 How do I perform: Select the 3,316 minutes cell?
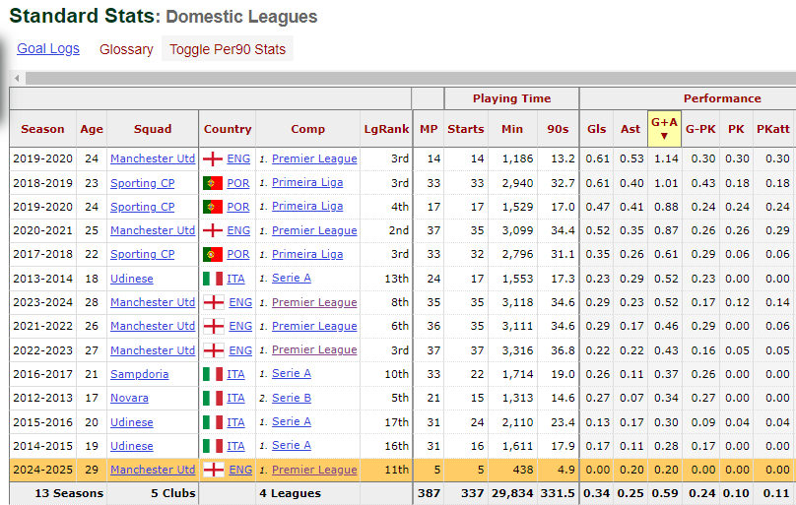point(512,350)
